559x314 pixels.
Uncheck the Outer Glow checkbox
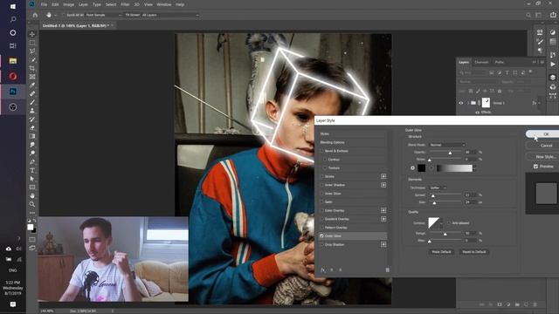[321, 235]
